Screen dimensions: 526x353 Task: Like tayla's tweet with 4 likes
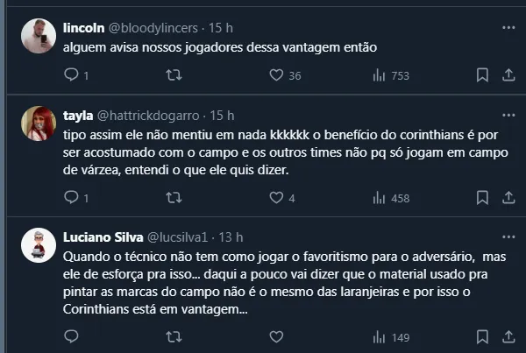pyautogui.click(x=276, y=198)
